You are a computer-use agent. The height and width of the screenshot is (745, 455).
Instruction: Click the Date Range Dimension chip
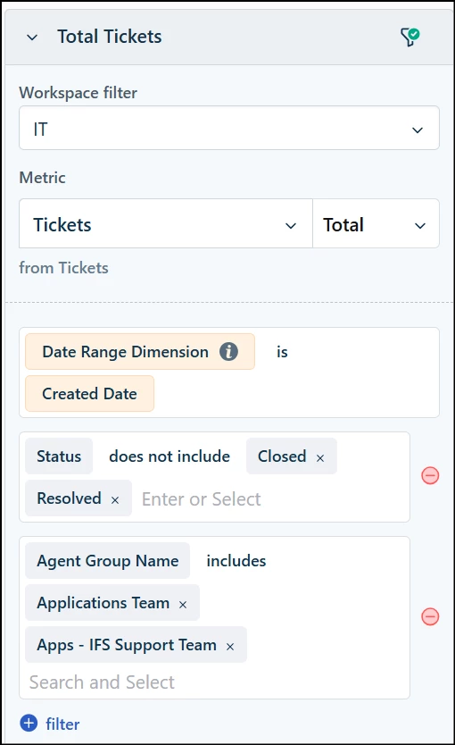[140, 352]
